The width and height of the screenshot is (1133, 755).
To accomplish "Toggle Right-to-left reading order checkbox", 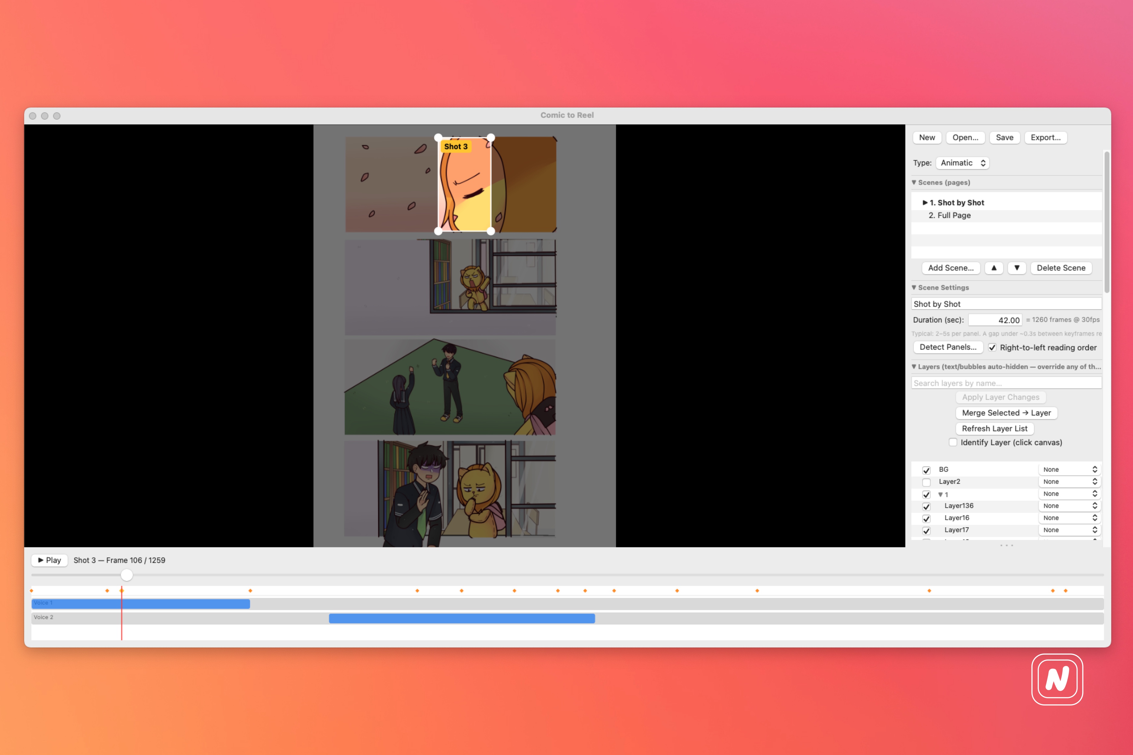I will click(992, 347).
